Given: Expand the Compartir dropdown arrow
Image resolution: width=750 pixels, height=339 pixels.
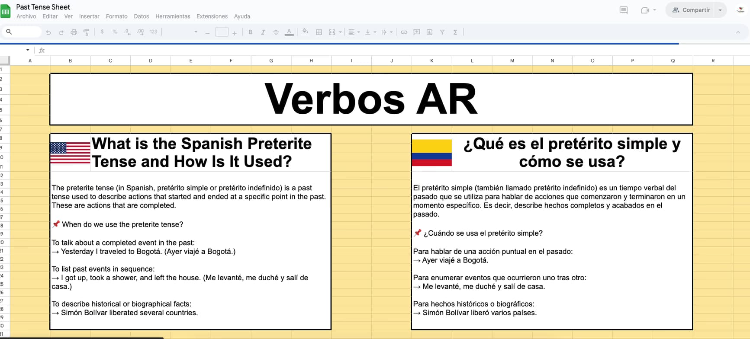Looking at the screenshot, I should tap(720, 10).
